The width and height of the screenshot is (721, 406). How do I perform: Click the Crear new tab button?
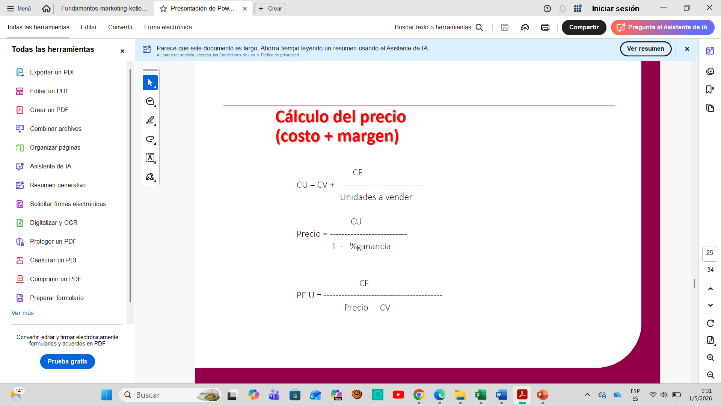tap(270, 9)
